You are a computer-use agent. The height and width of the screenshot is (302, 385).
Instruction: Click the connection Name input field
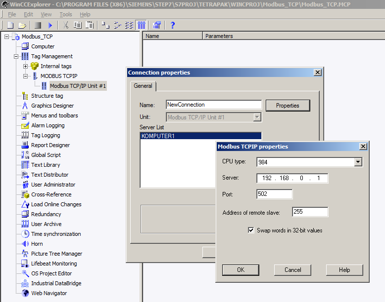point(214,105)
